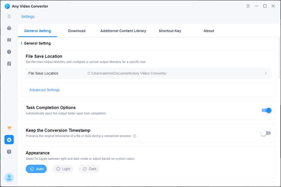Click the "Select to toggle between light" description
The height and width of the screenshot is (187, 281).
coord(80,159)
